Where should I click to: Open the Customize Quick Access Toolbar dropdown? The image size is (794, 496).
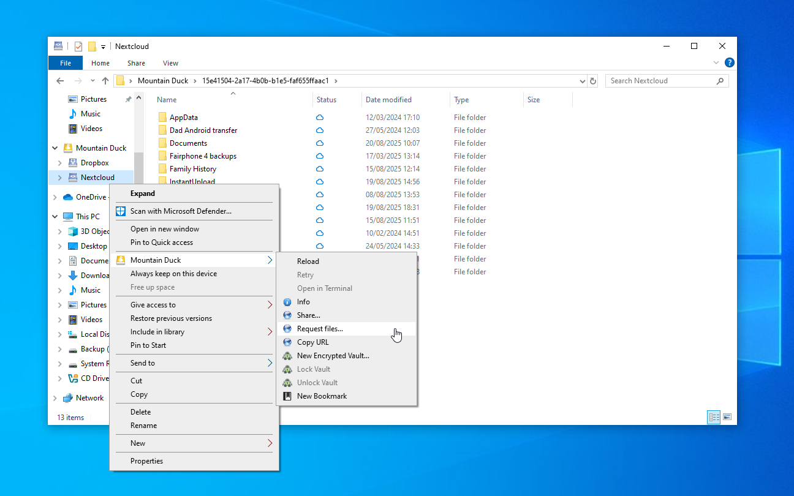point(103,47)
